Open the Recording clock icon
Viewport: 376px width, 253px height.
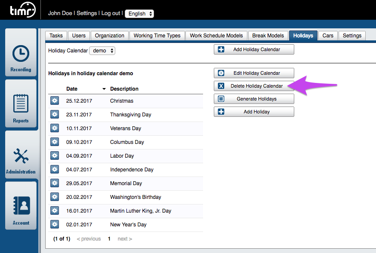[x=21, y=54]
